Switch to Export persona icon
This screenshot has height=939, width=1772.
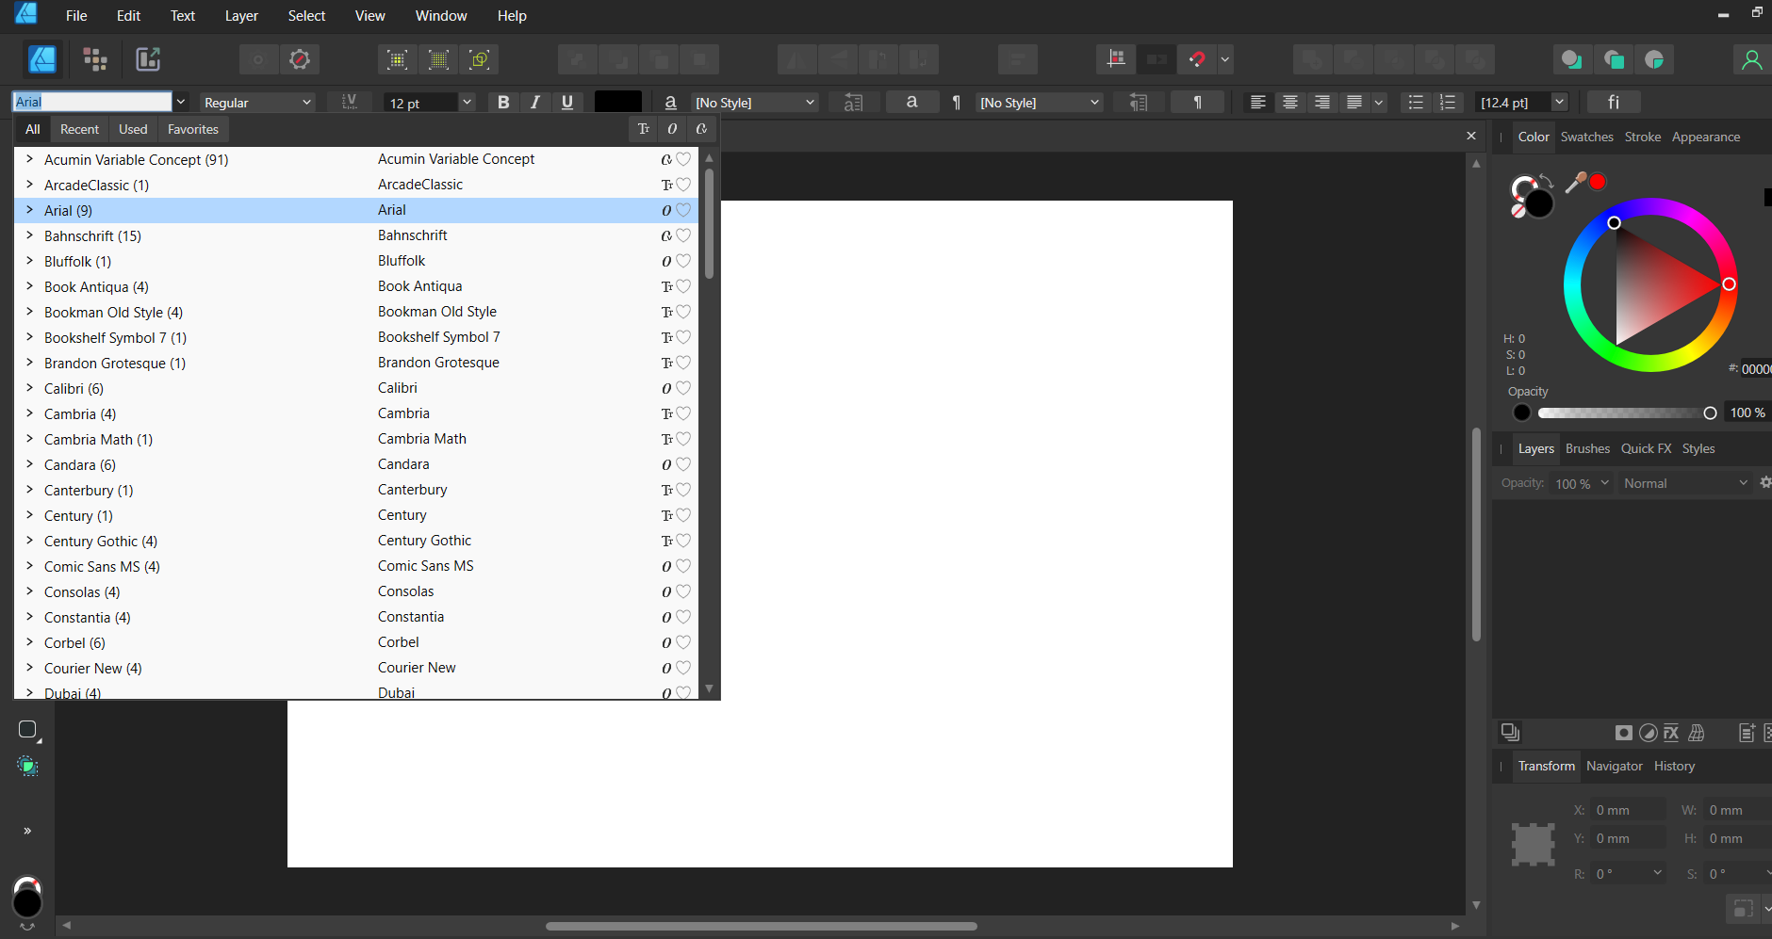click(x=148, y=59)
